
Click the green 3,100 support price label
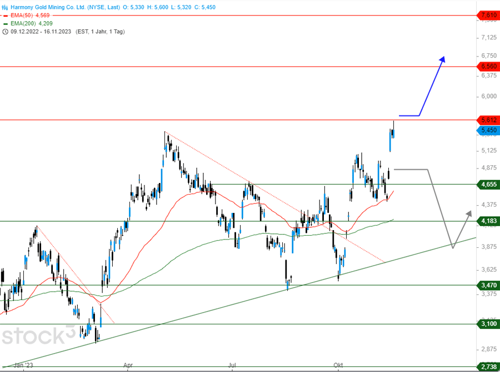[x=488, y=324]
